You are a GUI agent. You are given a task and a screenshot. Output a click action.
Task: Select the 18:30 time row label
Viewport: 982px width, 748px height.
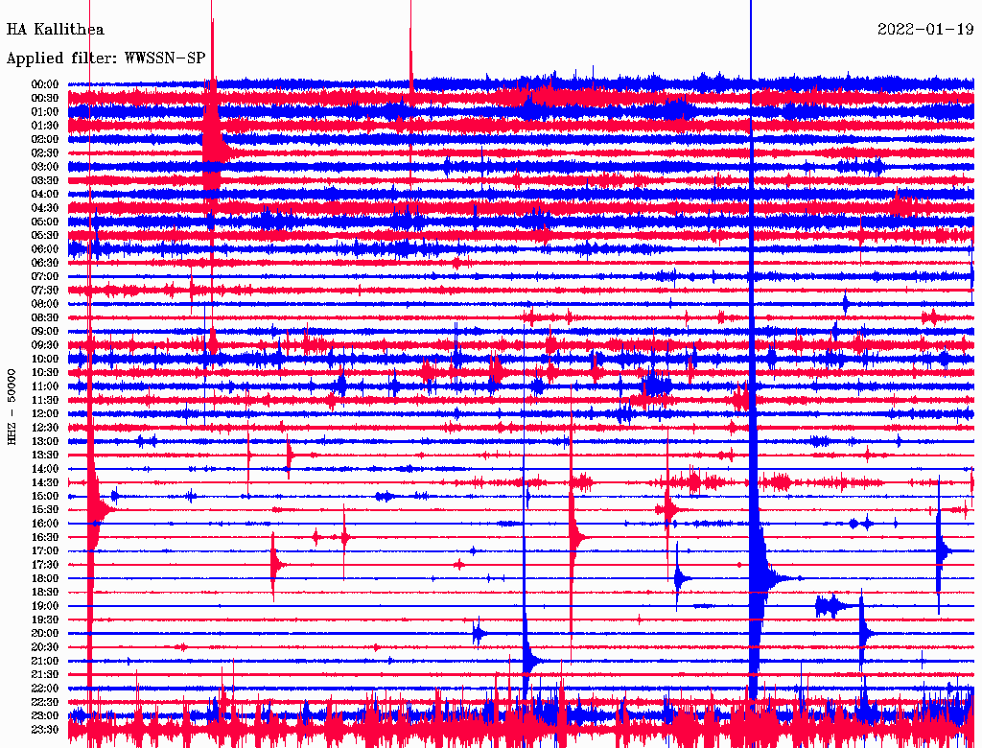coord(45,593)
